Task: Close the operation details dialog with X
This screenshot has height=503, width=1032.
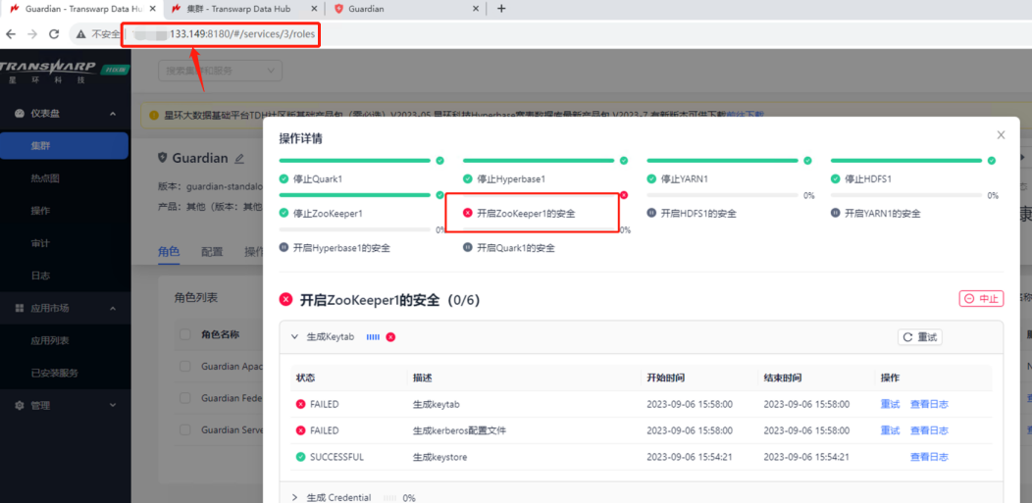Action: [x=1001, y=134]
